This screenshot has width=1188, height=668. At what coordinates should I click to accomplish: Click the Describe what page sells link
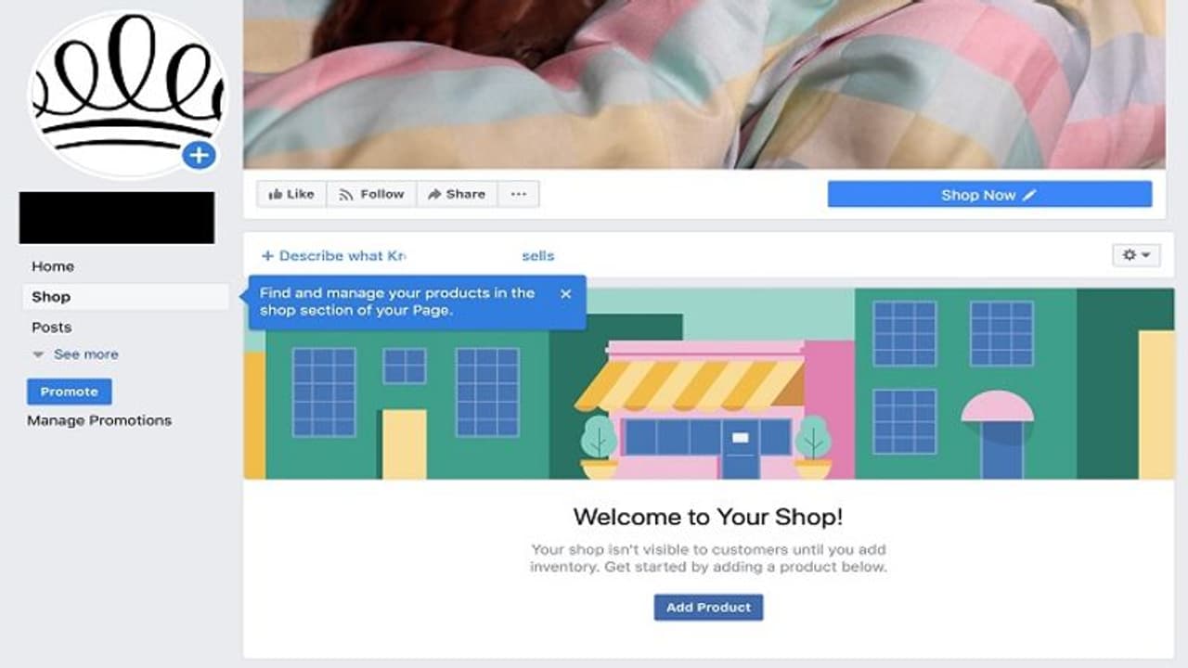407,255
